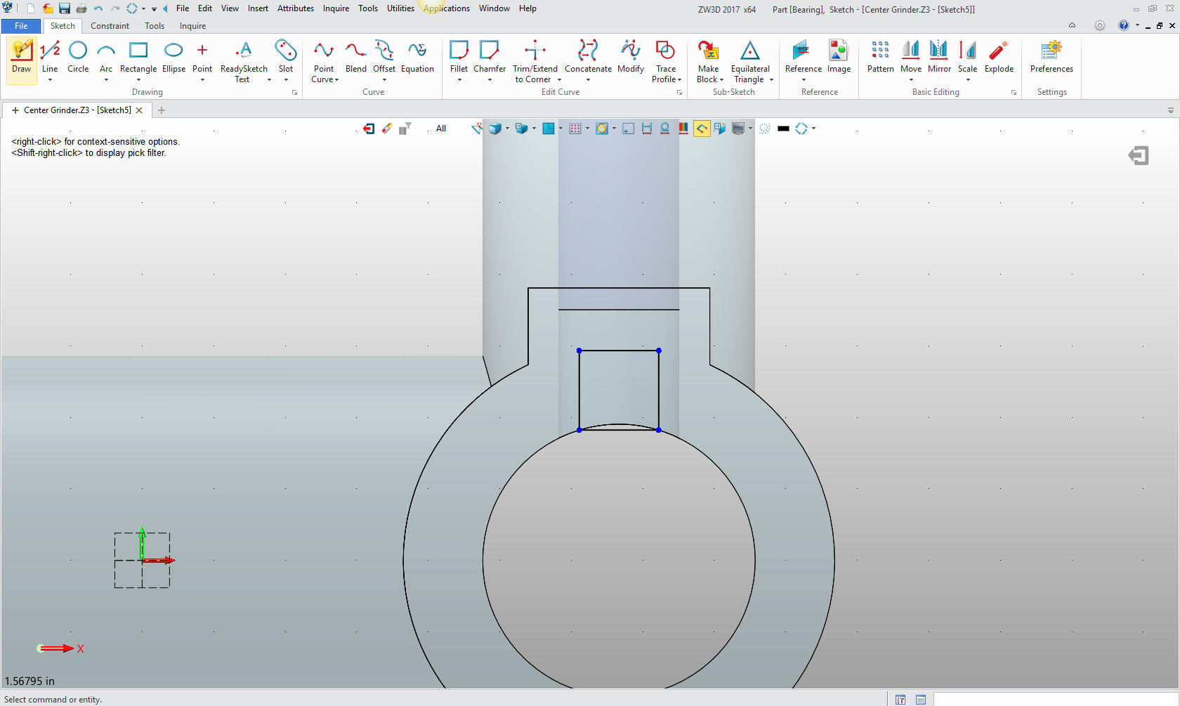Open the shaded display mode dropdown
This screenshot has height=706, width=1180.
[507, 129]
